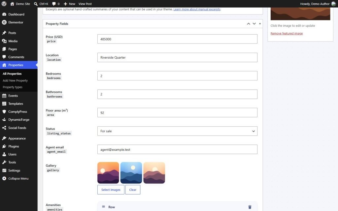Click the listing_status field key
This screenshot has width=338, height=211.
[x=59, y=134]
